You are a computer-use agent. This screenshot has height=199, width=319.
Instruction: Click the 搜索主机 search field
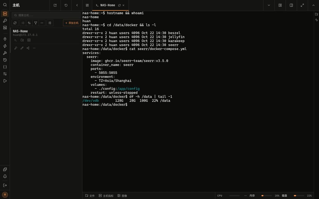pyautogui.click(x=46, y=15)
